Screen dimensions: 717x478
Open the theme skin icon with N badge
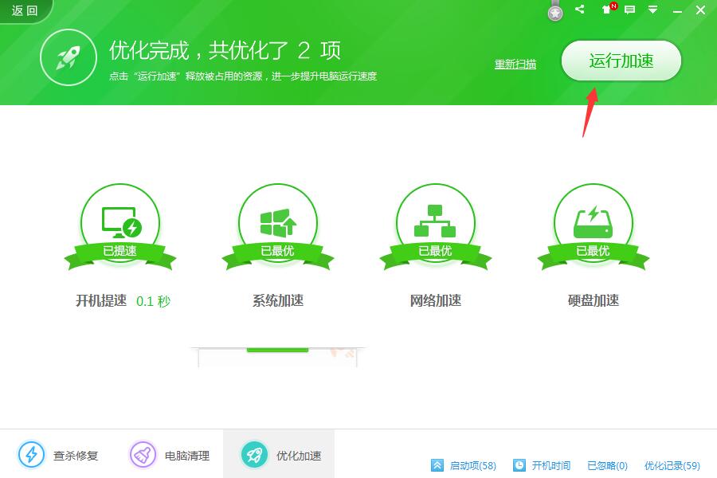coord(607,10)
